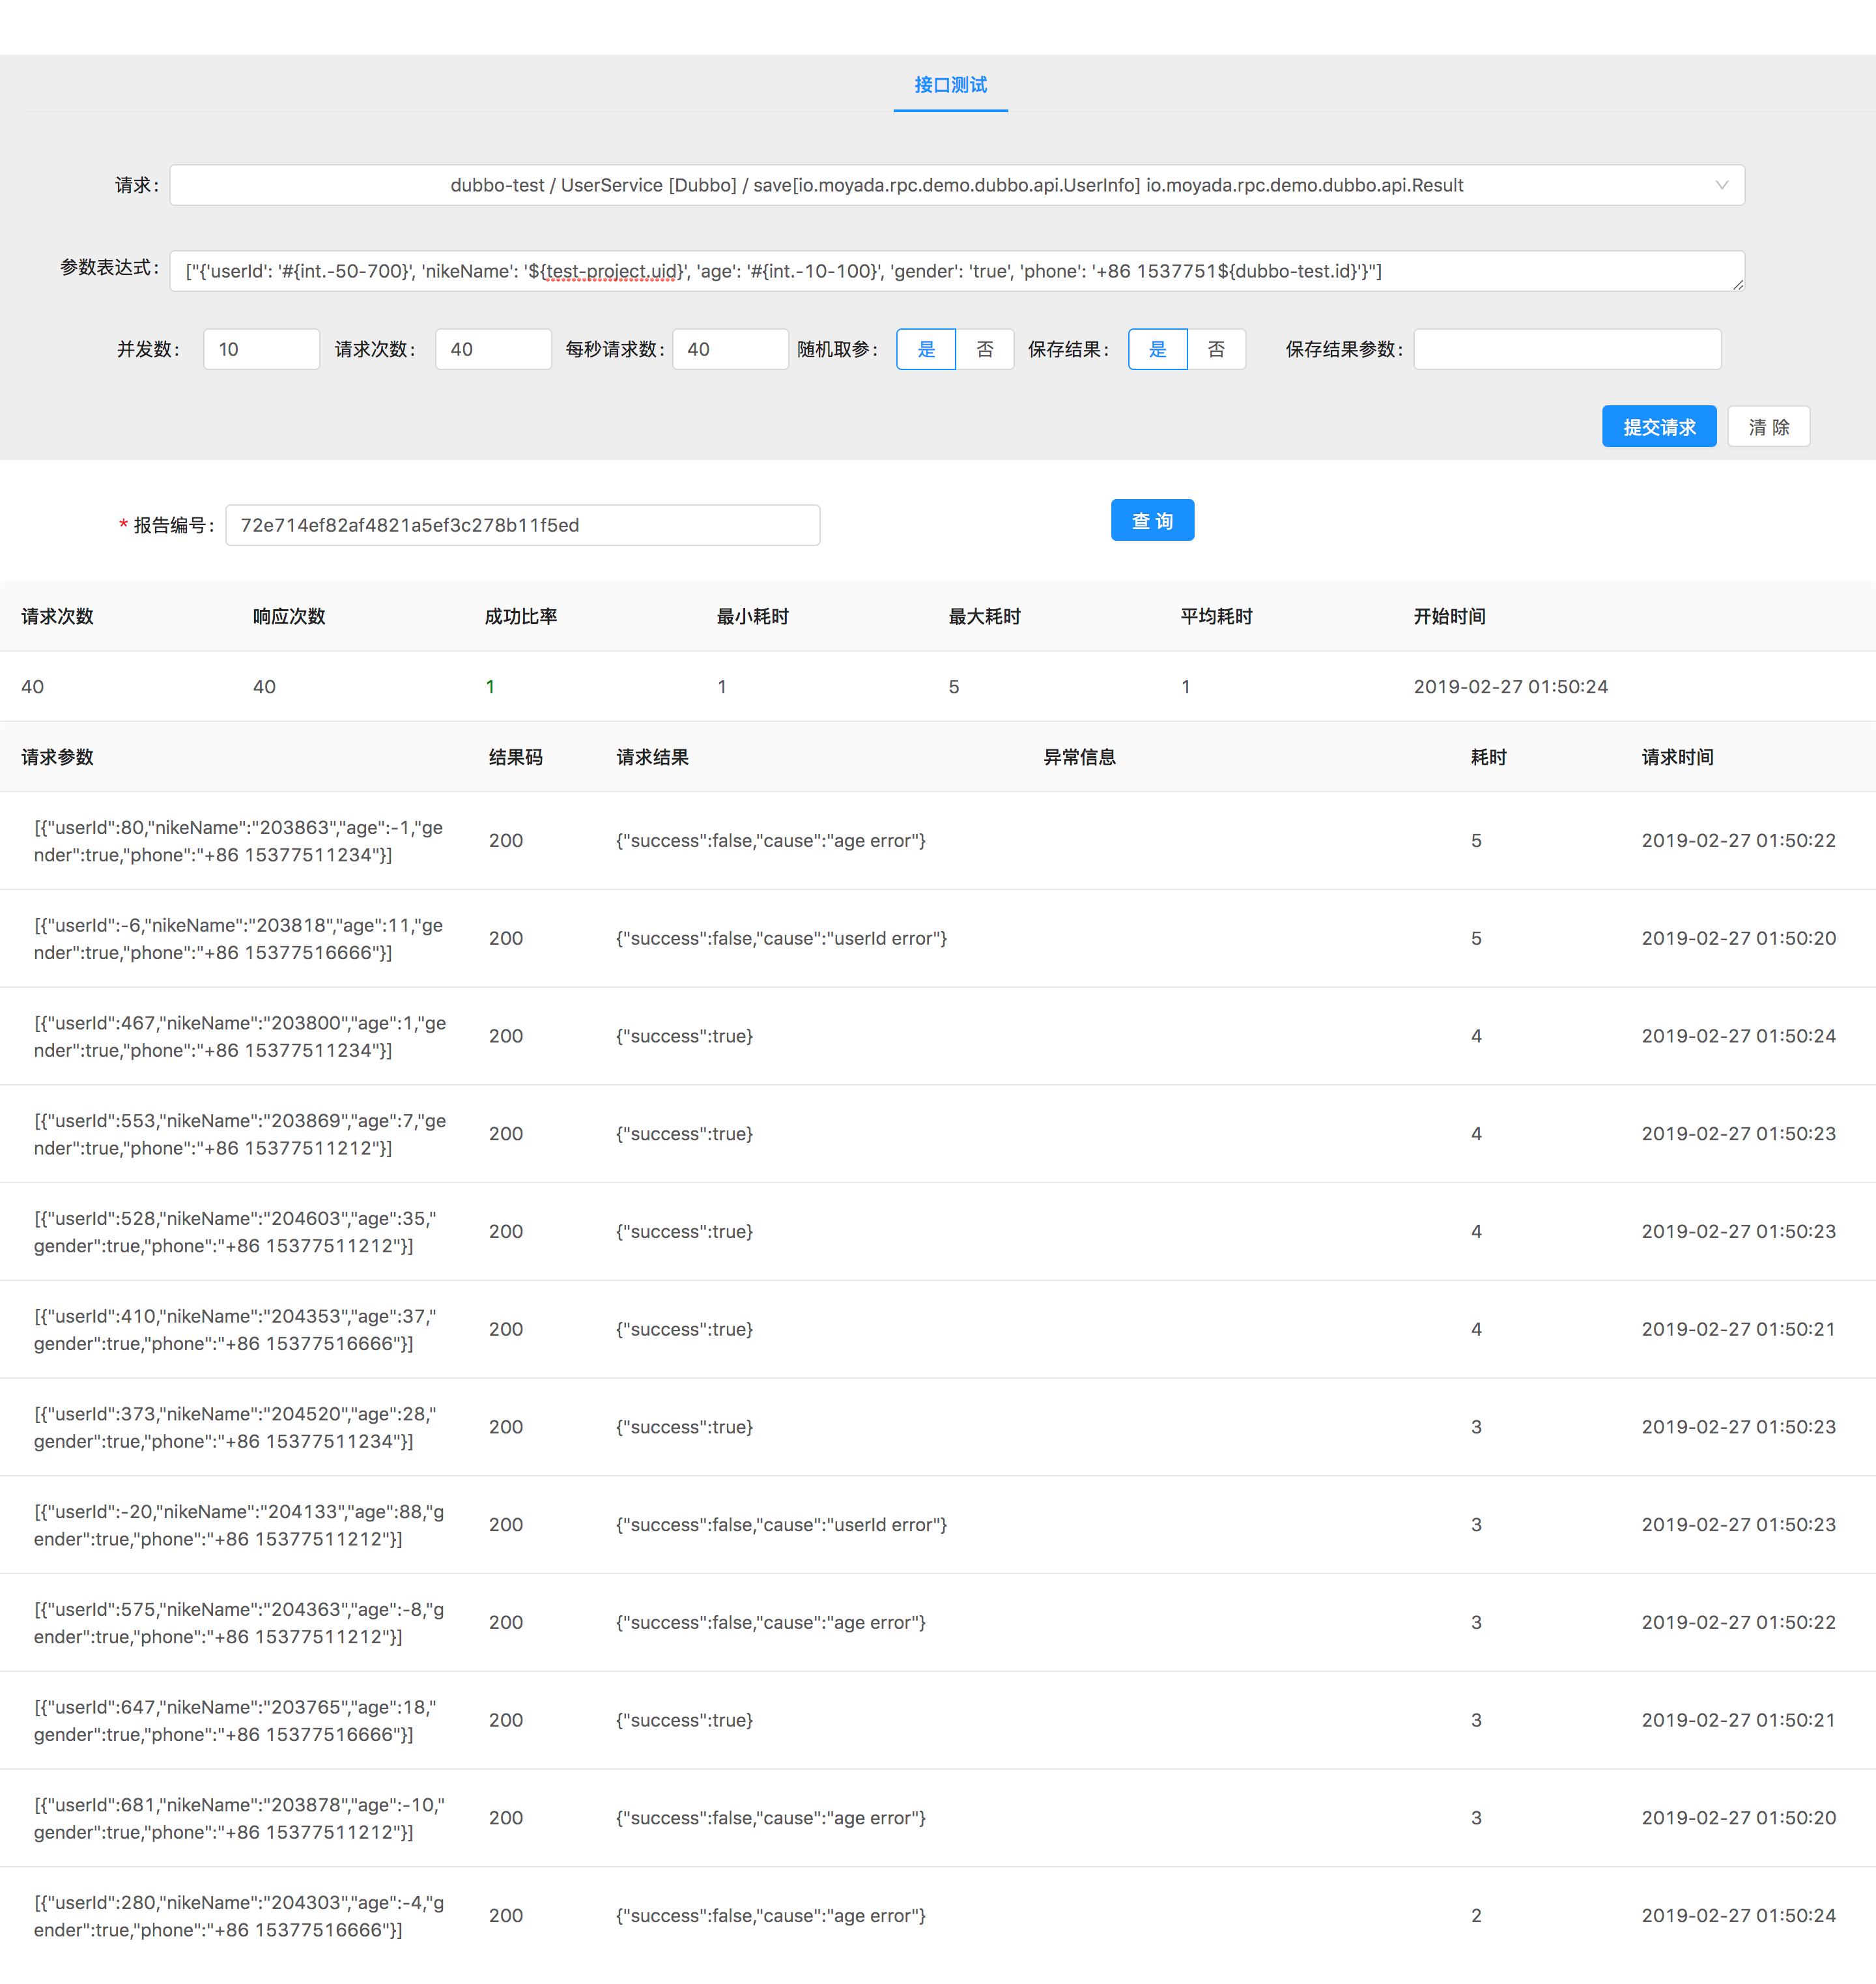
Task: Click the 接口测试 tab
Action: pos(950,85)
